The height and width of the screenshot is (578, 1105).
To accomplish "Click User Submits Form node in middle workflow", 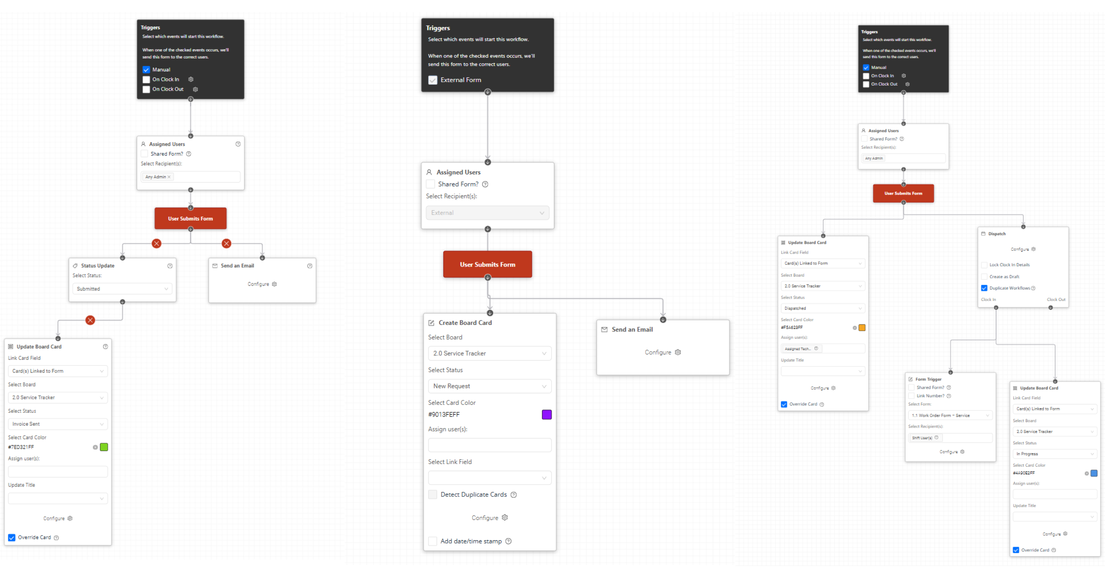I will coord(488,265).
